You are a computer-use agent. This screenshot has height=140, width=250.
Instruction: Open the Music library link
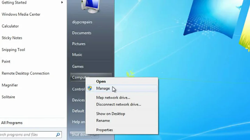tap(77, 55)
